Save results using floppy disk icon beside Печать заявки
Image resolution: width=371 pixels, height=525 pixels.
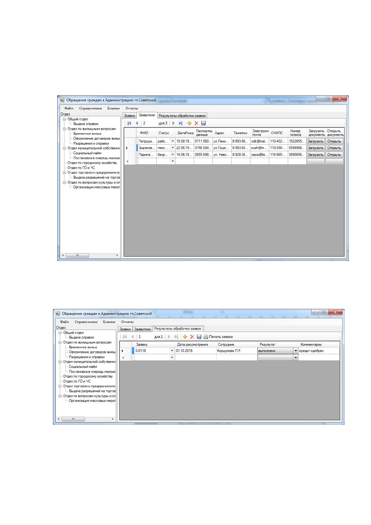click(199, 337)
